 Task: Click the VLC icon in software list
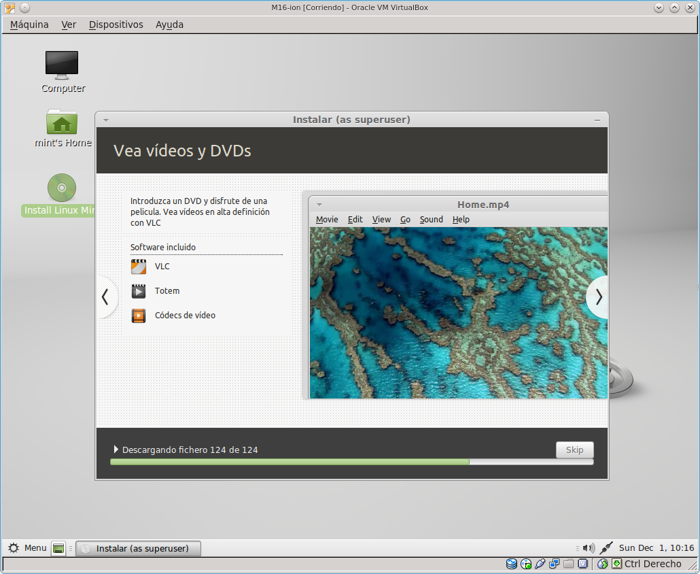coord(139,267)
